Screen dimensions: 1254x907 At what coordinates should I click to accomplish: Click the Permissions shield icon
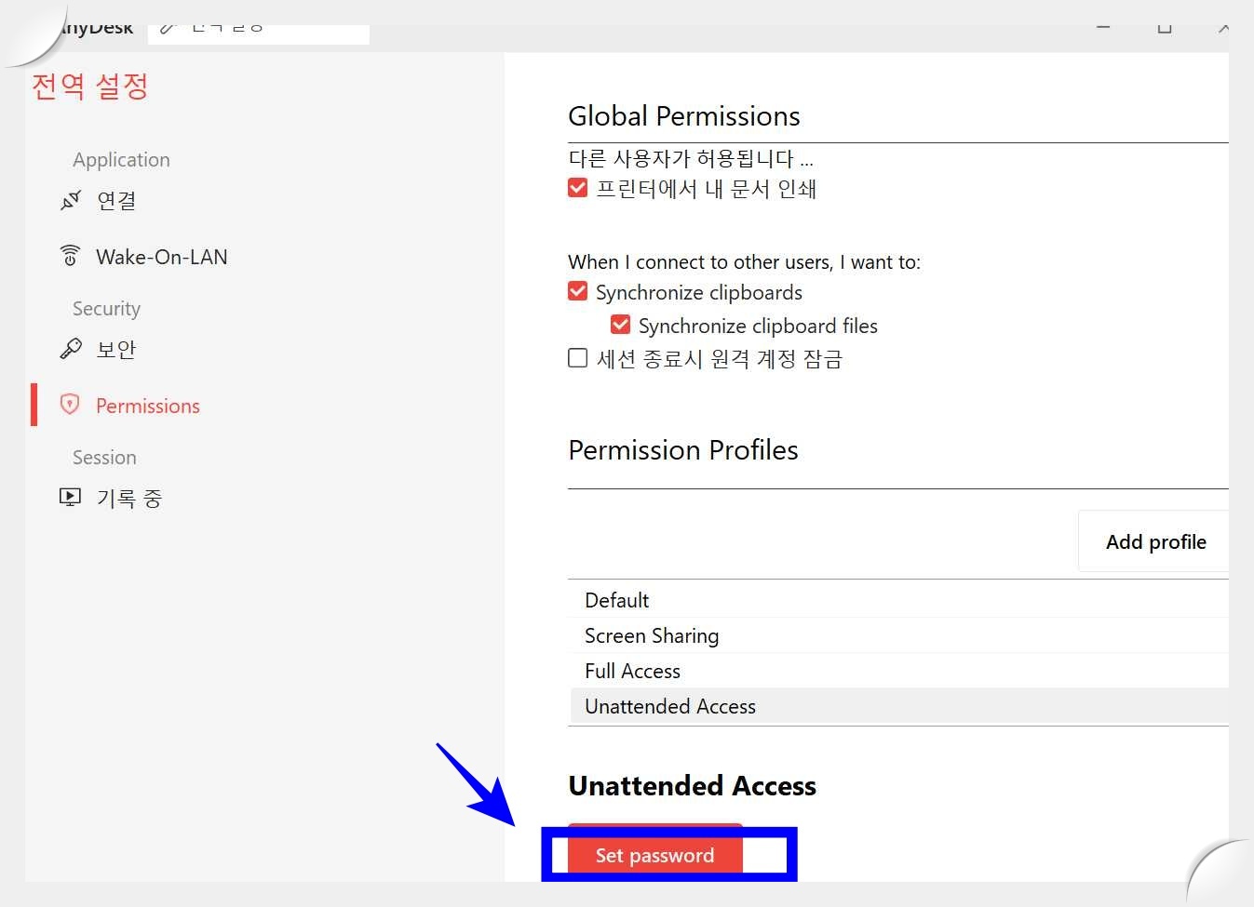tap(70, 405)
